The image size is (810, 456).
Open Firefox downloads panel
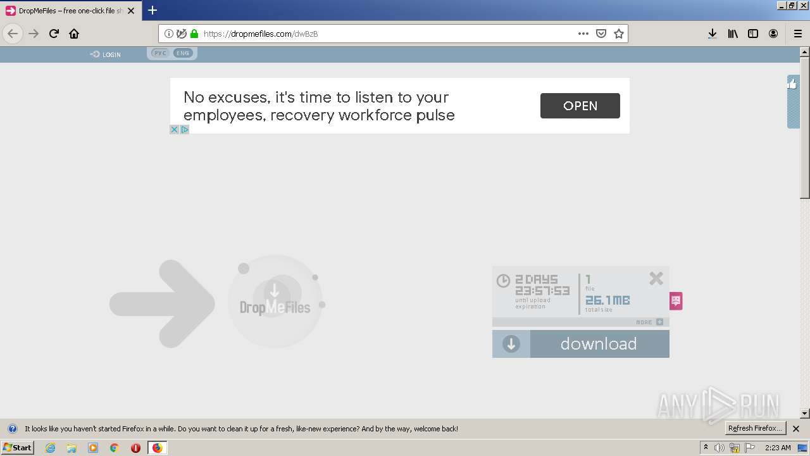712,34
